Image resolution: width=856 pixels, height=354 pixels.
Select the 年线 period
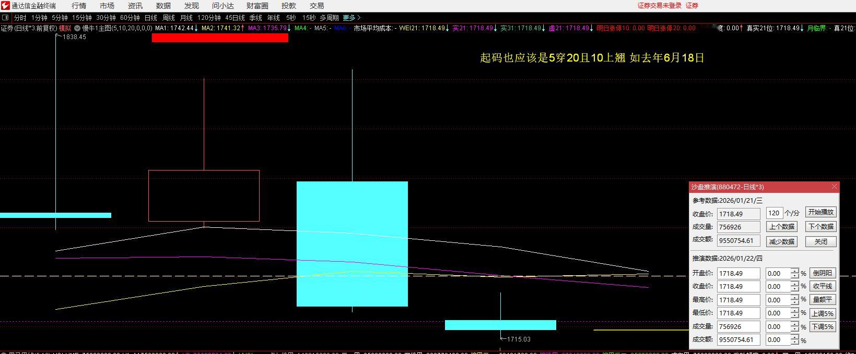274,18
